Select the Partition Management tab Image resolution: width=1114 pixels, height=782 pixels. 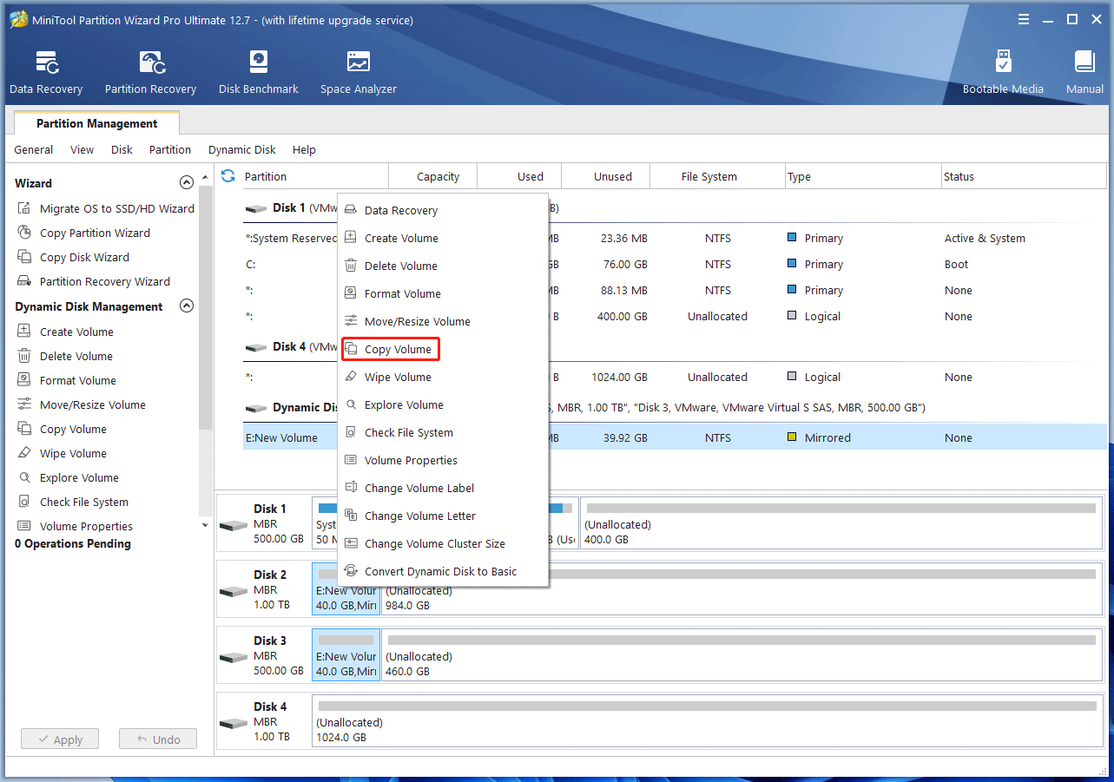[x=96, y=123]
